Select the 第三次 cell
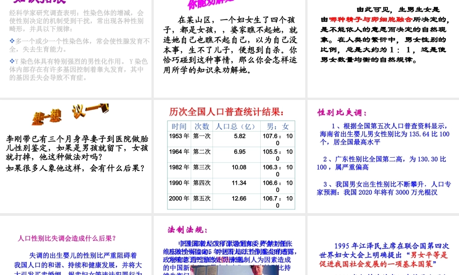This screenshot has height=275, width=459. 202,170
